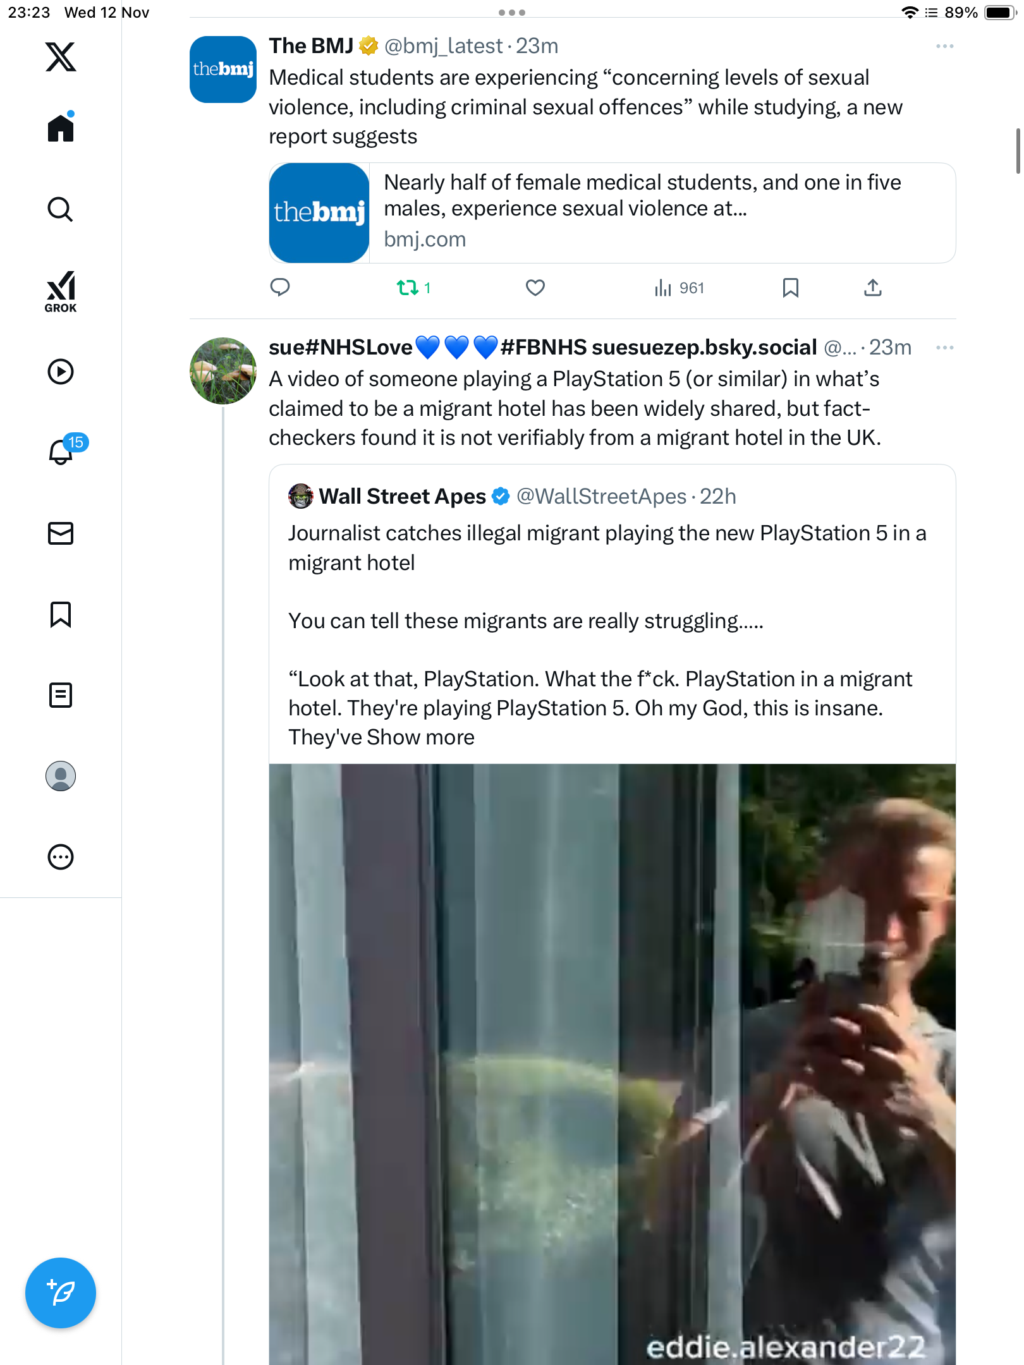Bookmark The BMJ post
Screen dimensions: 1024x1365
(790, 288)
